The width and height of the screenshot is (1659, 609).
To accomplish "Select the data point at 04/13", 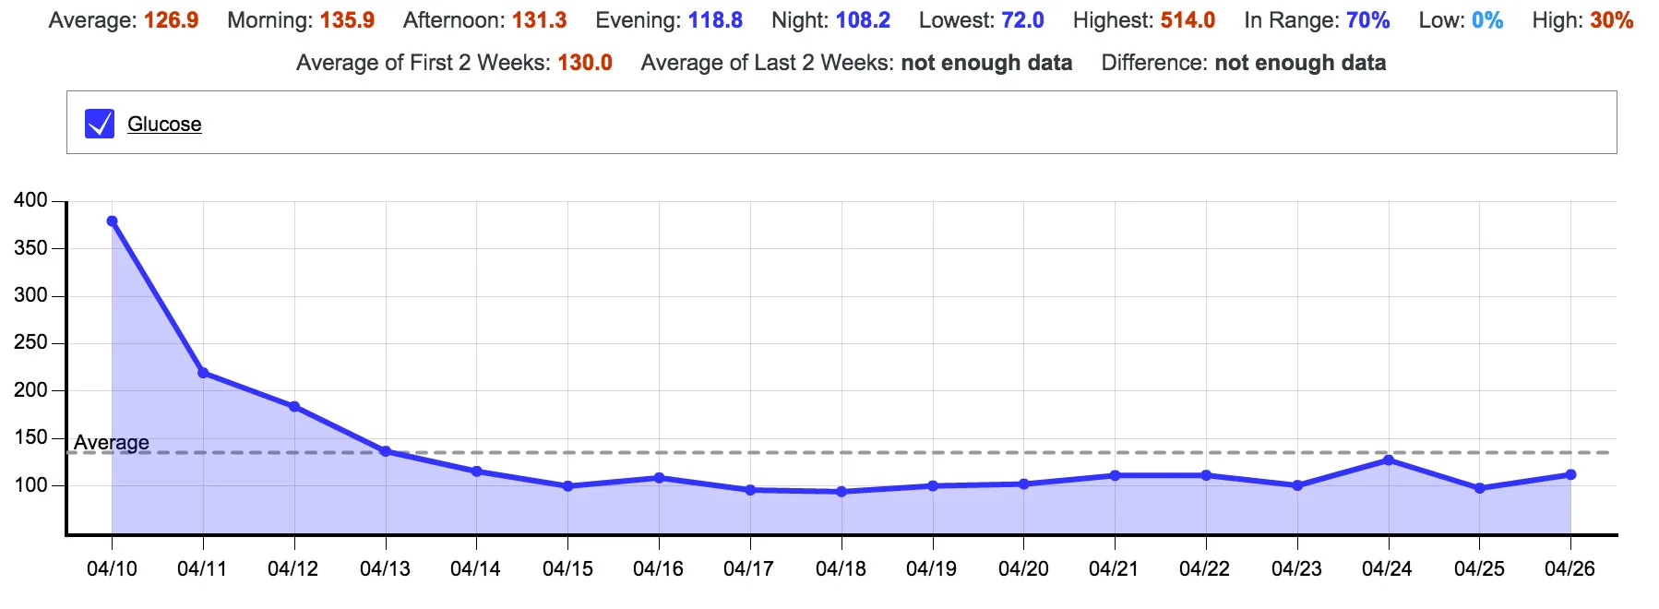I will click(x=386, y=451).
